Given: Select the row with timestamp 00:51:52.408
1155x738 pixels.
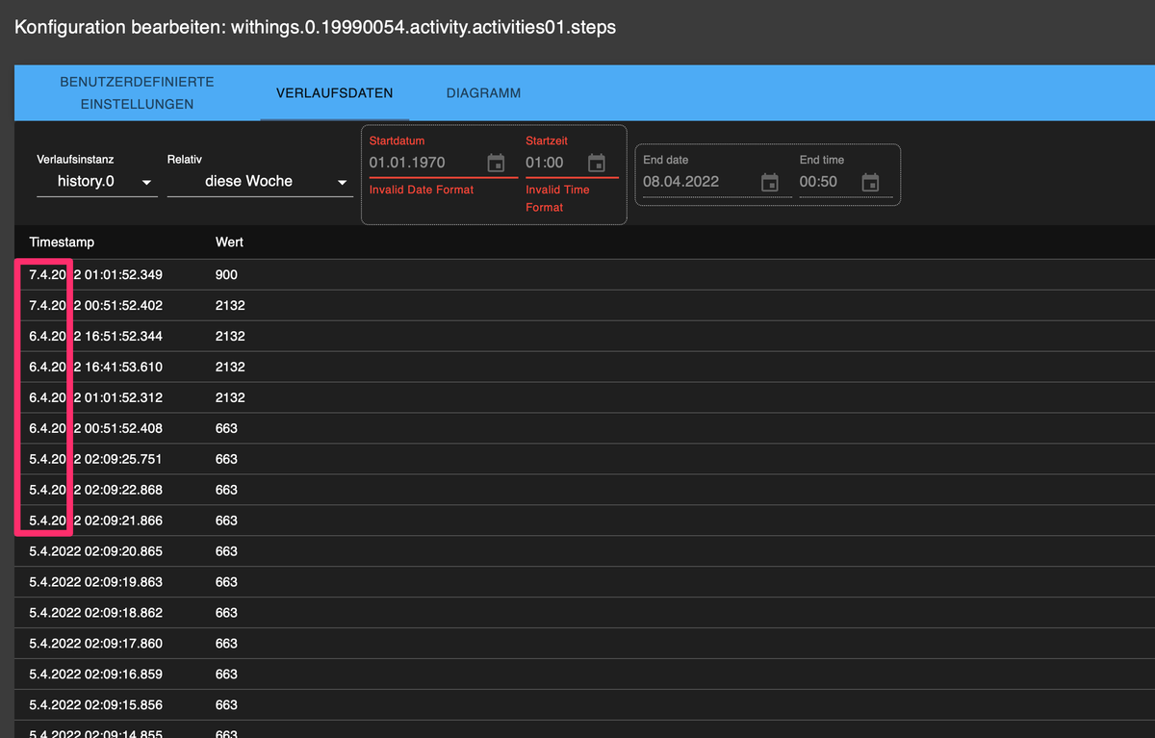Looking at the screenshot, I should (584, 428).
